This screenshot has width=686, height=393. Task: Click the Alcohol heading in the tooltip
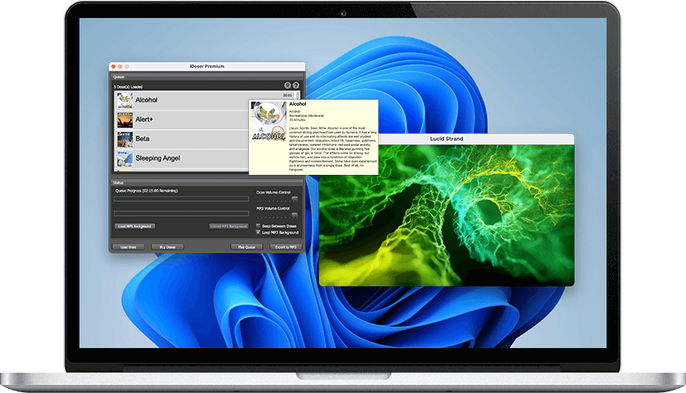tap(297, 104)
